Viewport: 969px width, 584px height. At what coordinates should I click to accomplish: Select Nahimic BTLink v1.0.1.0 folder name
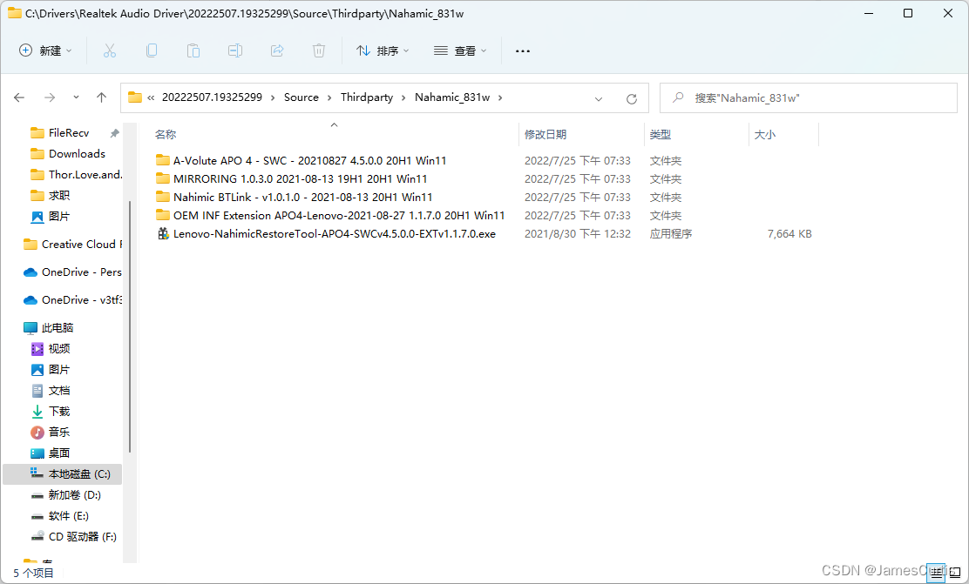(x=303, y=197)
